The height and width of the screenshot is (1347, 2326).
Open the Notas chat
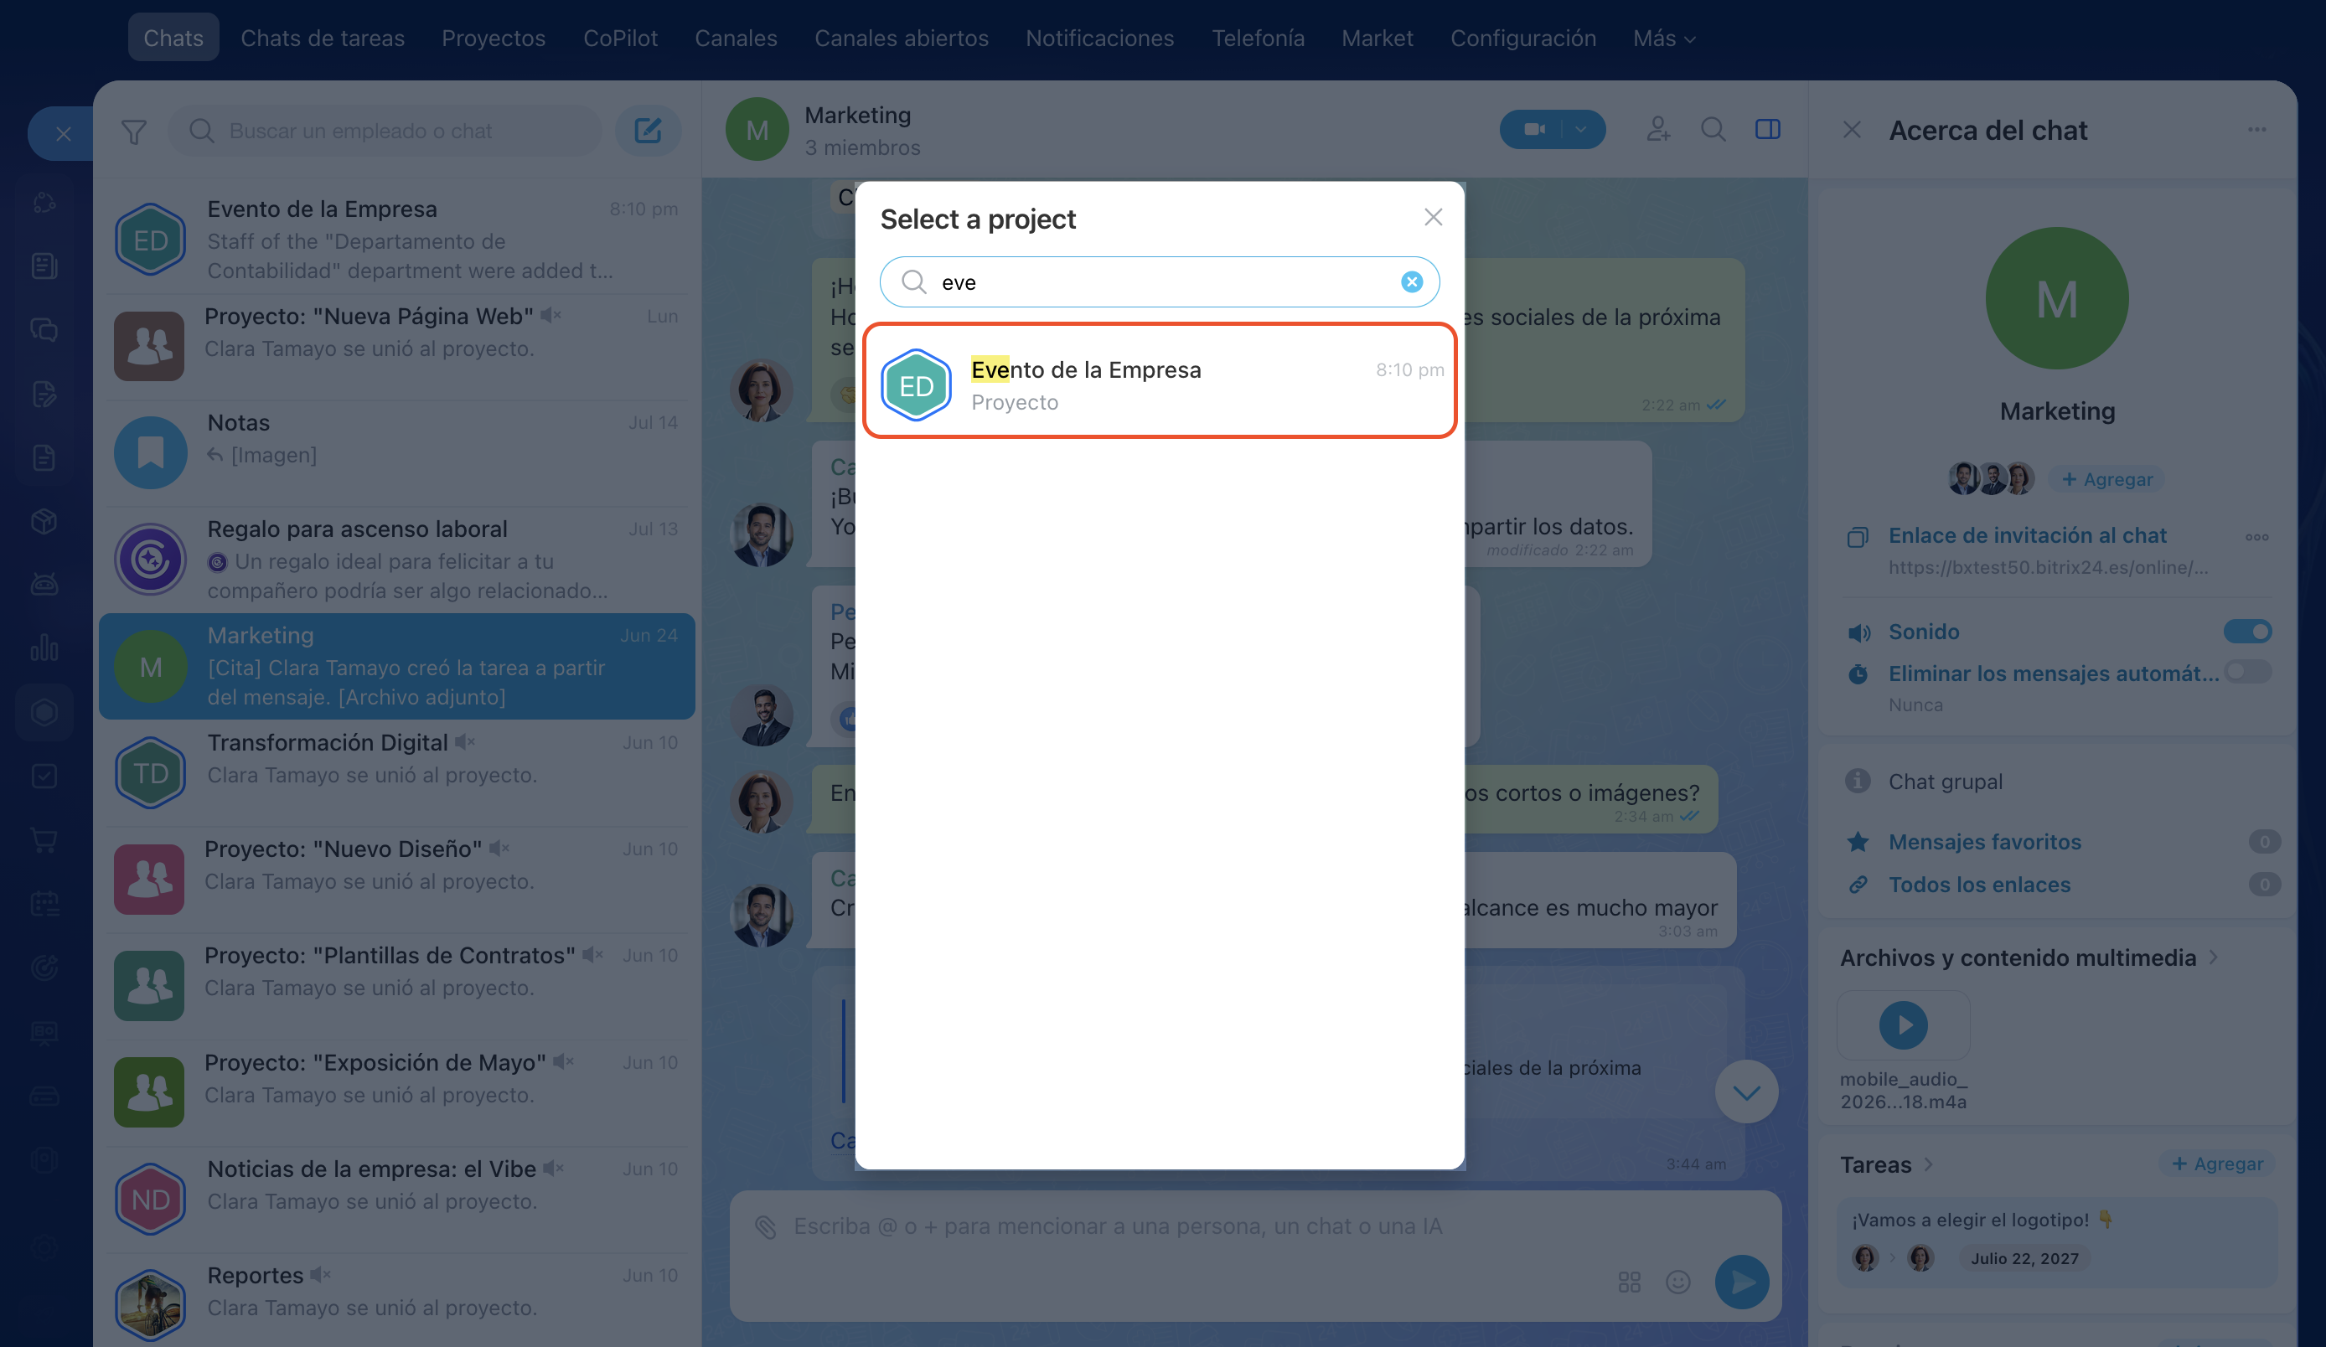point(397,452)
